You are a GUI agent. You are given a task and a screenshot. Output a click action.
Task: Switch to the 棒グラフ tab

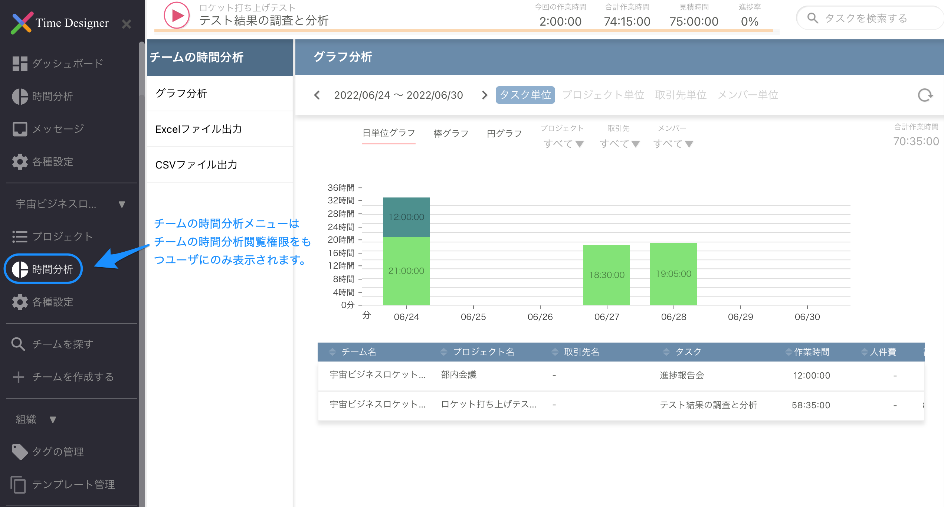click(x=451, y=134)
